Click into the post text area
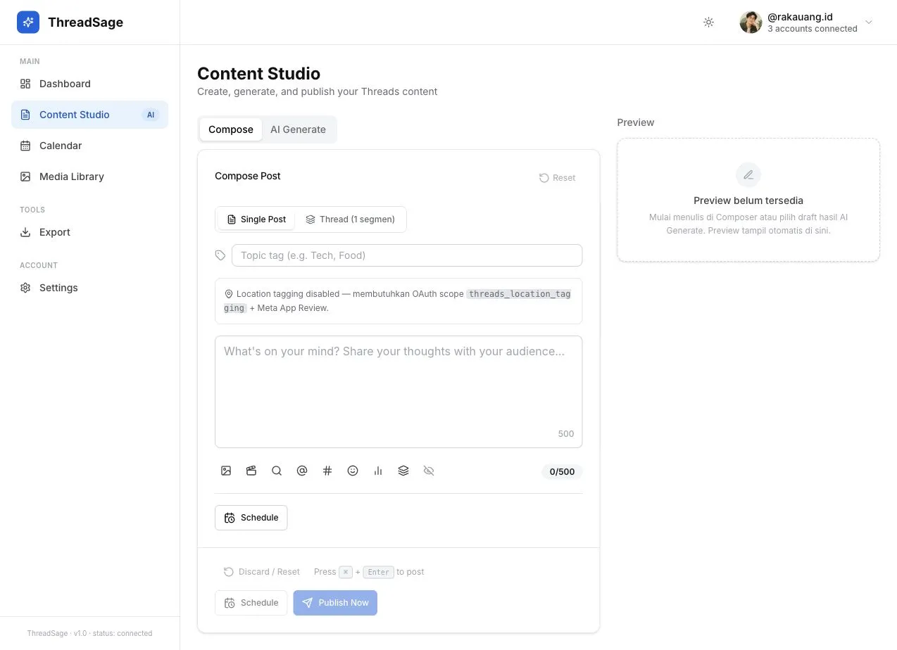The image size is (897, 650). click(399, 392)
